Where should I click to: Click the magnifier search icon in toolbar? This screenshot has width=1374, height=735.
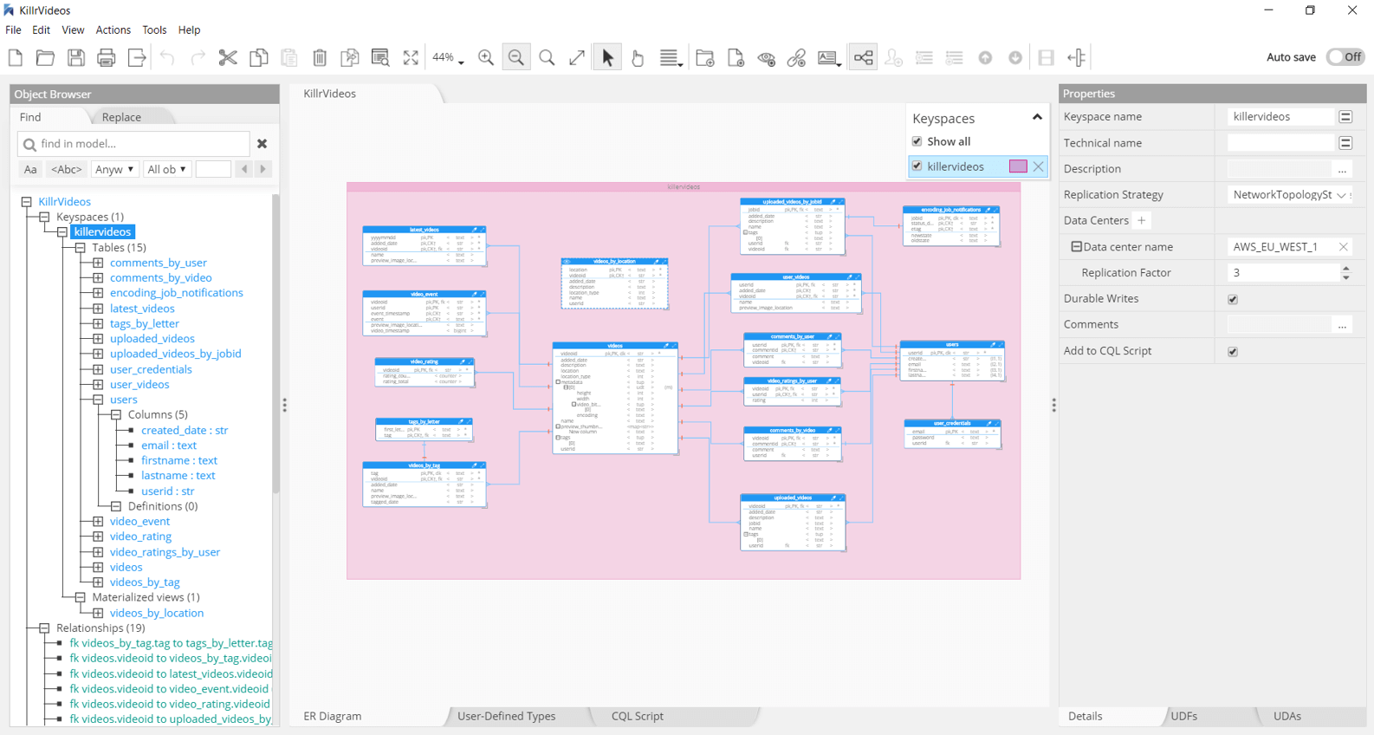547,58
